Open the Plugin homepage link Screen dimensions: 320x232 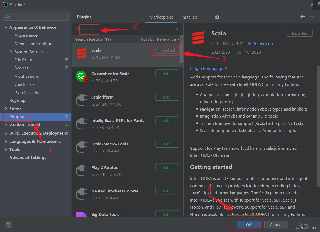tap(208, 69)
